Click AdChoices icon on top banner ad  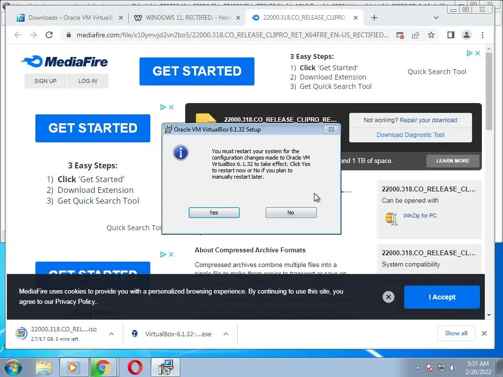(470, 53)
